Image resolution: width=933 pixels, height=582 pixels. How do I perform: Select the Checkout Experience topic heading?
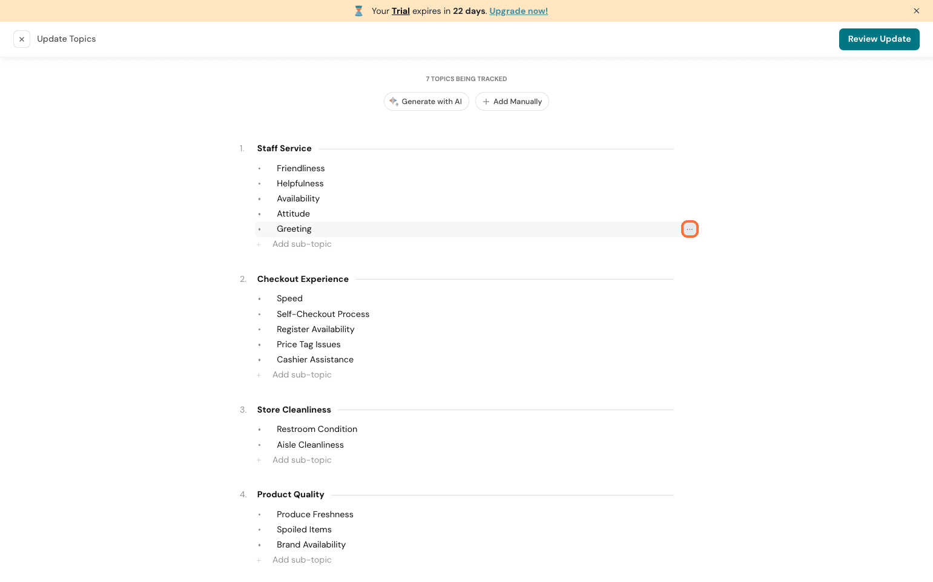click(x=303, y=280)
